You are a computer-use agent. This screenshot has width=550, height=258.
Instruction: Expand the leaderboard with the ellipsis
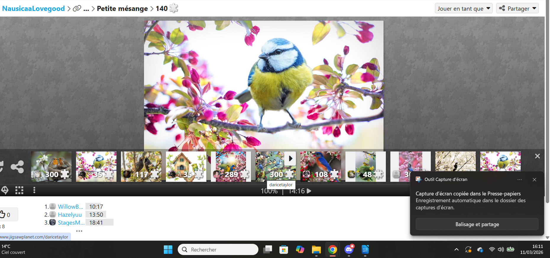pyautogui.click(x=79, y=231)
